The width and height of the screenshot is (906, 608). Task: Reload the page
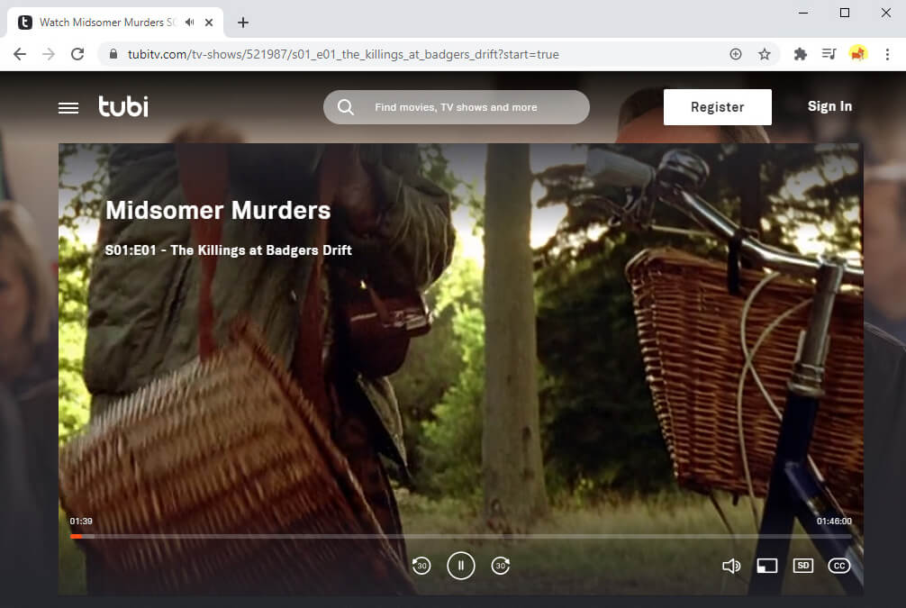click(77, 54)
